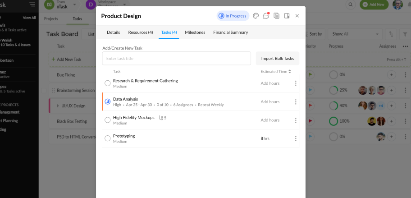Viewport: 411px width, 198px height.
Task: Toggle the side panel view icon
Action: pos(287,16)
